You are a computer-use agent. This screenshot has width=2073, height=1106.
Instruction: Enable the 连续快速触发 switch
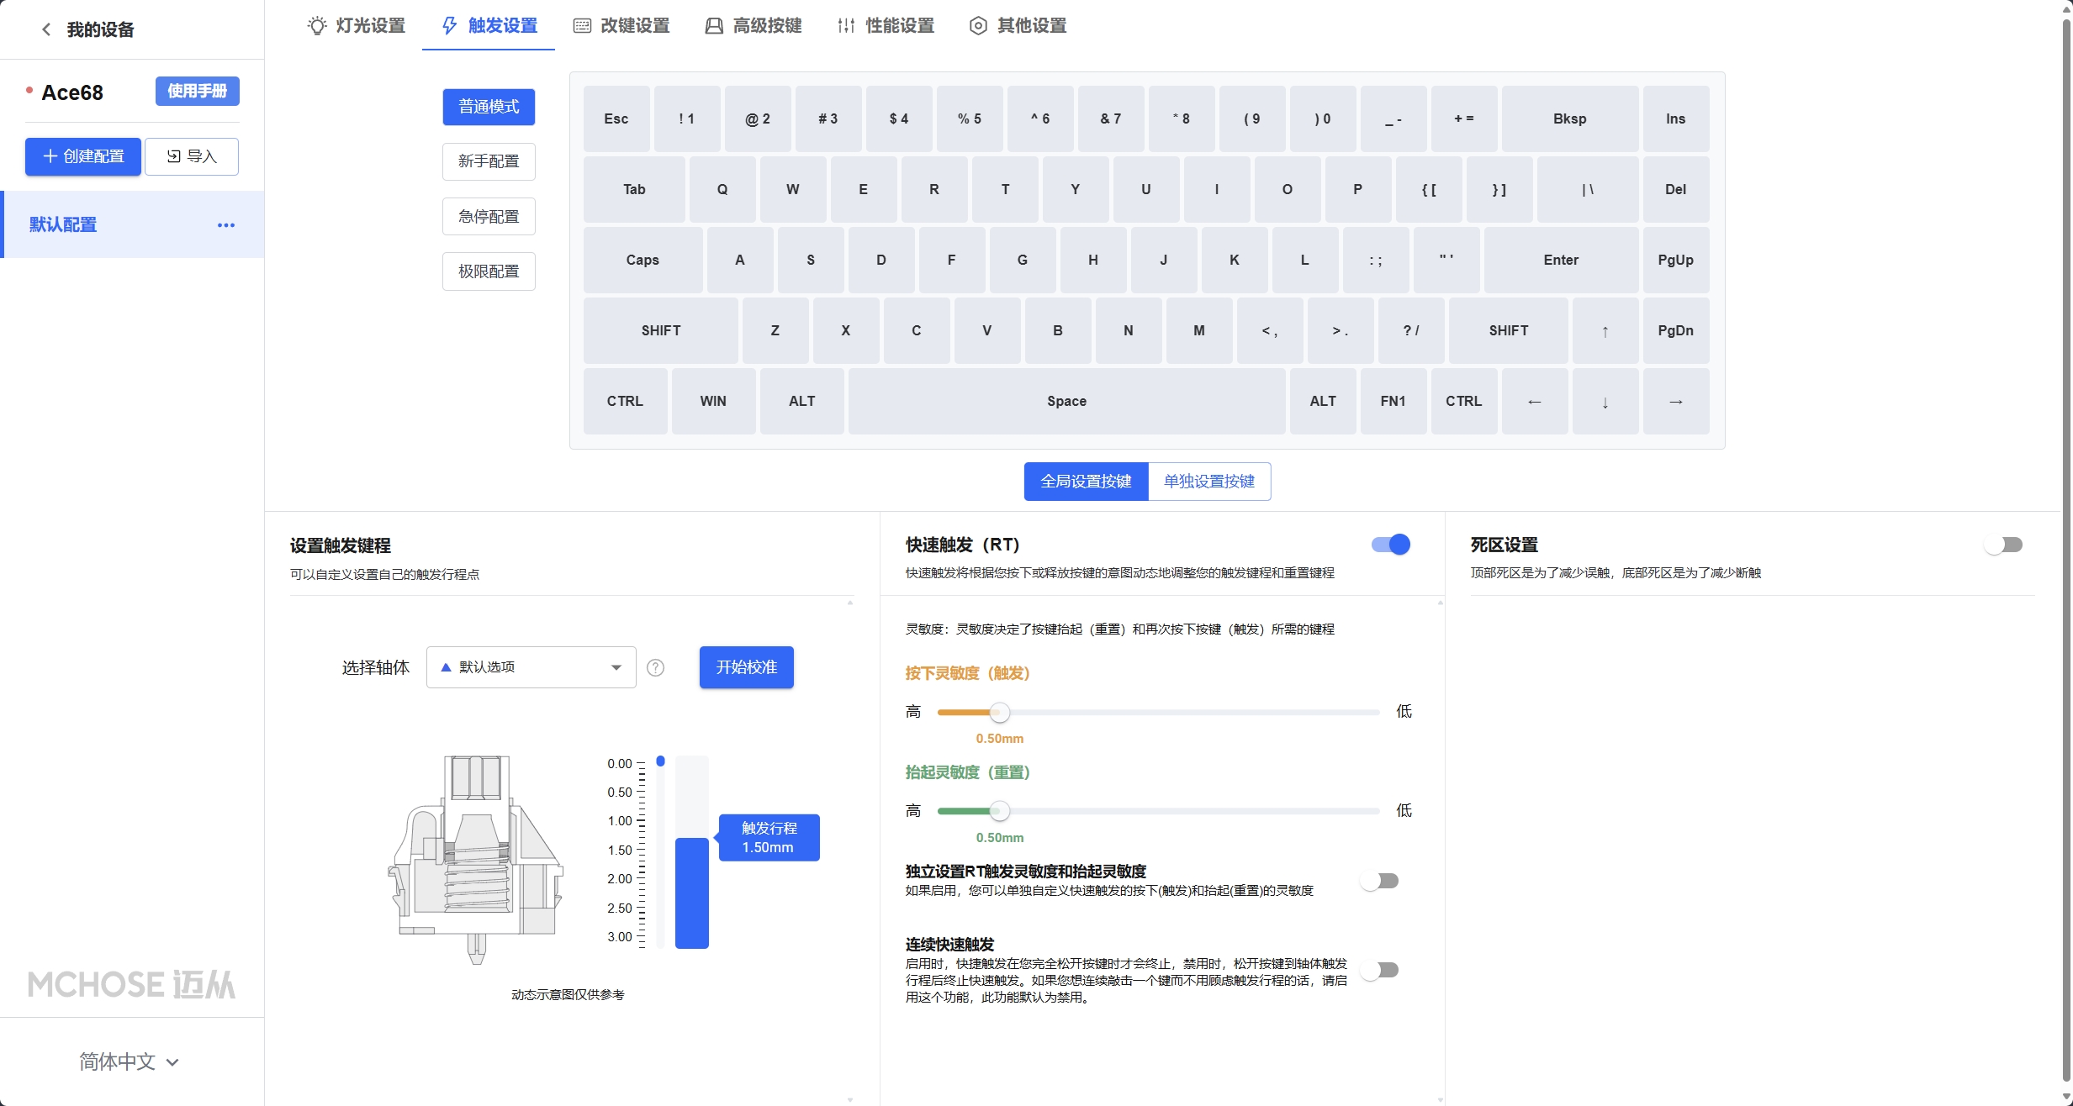(x=1379, y=970)
